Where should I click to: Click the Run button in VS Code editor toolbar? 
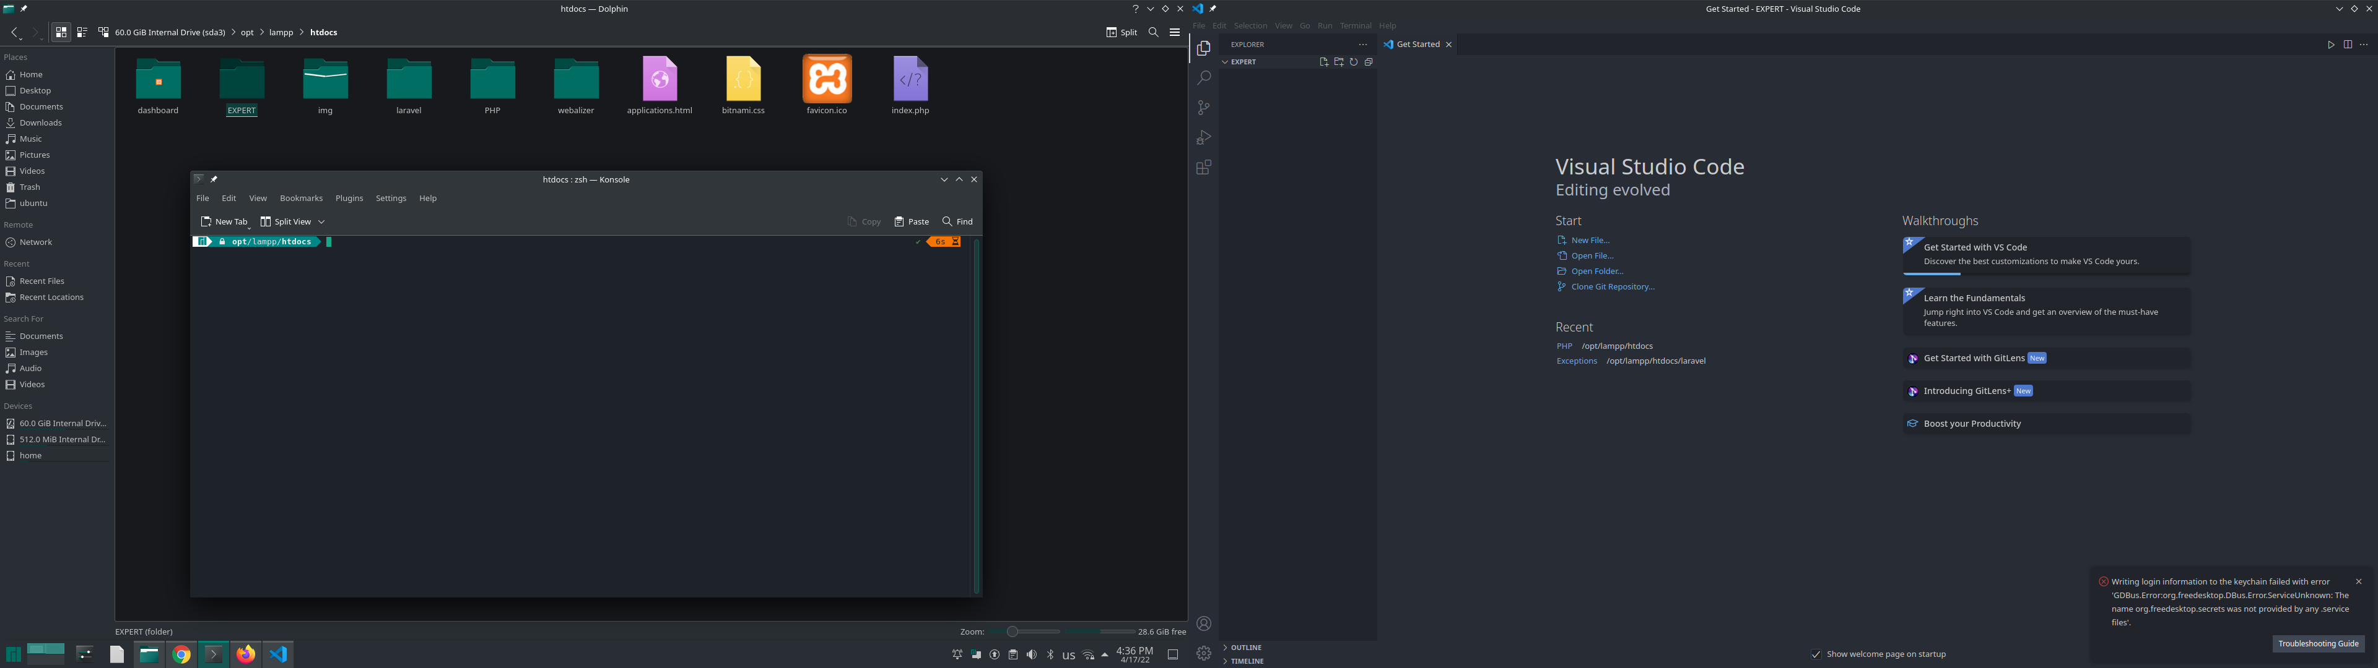click(2331, 45)
